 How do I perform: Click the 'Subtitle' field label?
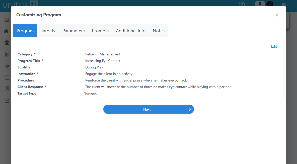pos(24,67)
